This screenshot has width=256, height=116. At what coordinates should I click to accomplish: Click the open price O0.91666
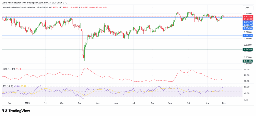54,7
